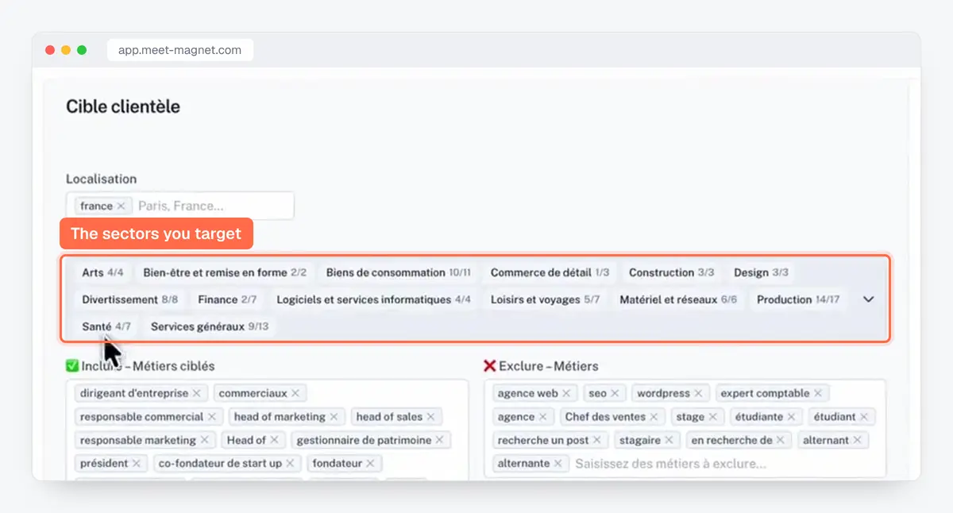The image size is (953, 513).
Task: Select the Design 3/3 sector
Action: coord(761,272)
